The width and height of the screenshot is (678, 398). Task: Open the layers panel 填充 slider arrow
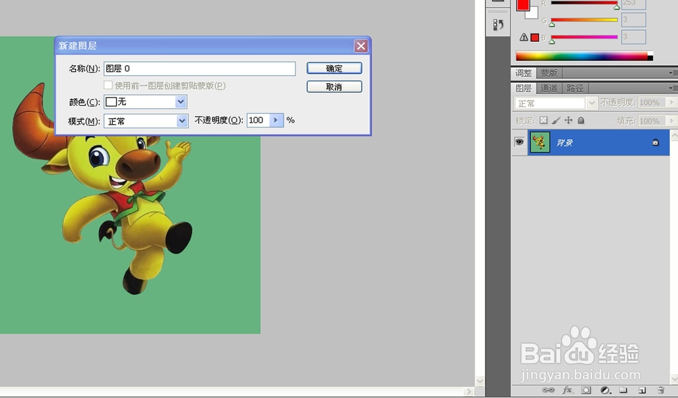[671, 121]
